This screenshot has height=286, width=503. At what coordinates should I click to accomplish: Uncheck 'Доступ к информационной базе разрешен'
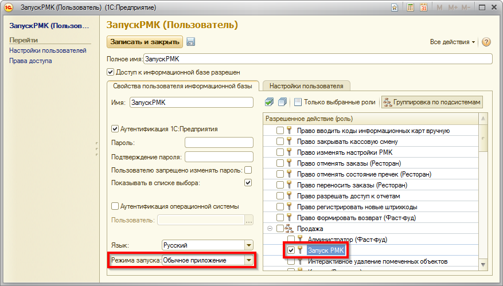[x=111, y=72]
